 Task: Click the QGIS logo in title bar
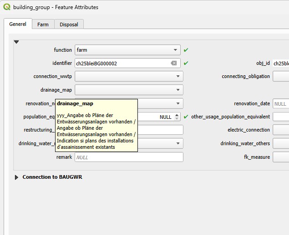(x=7, y=7)
